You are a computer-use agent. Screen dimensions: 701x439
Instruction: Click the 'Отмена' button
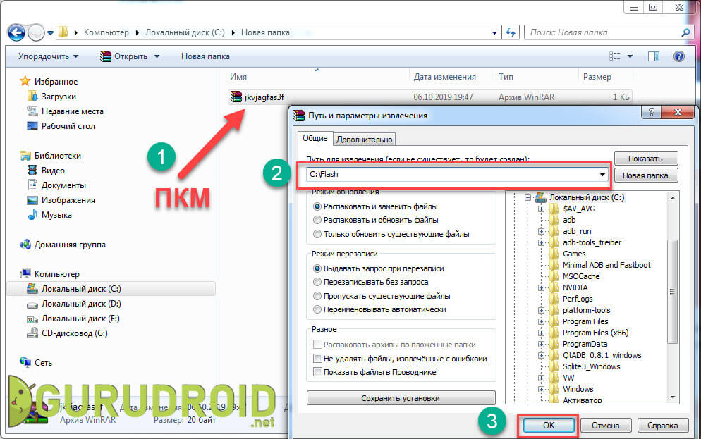click(x=606, y=426)
